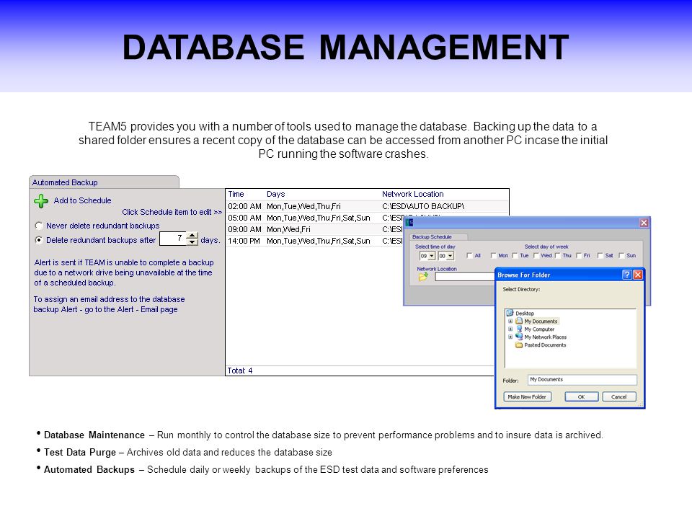
Task: Open the network location folder browse icon
Action: [x=423, y=277]
